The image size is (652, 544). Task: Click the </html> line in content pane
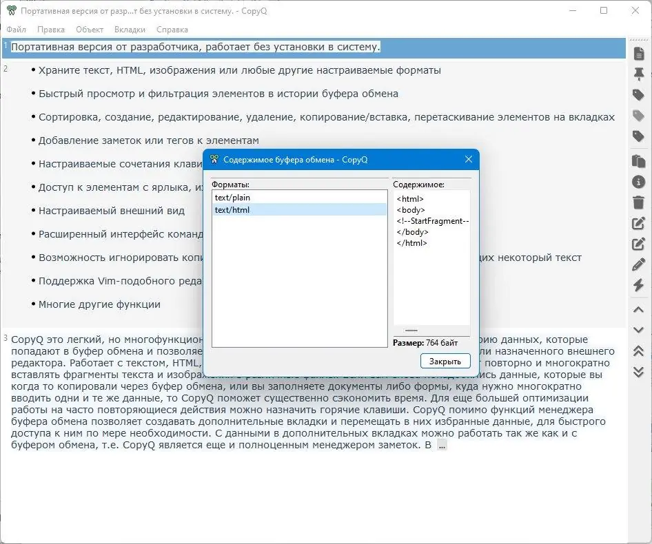[411, 243]
